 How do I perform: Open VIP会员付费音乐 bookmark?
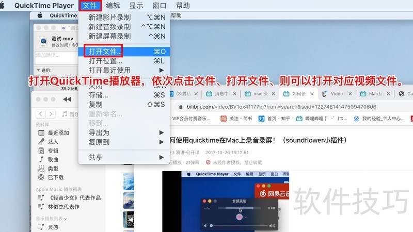tap(191, 119)
